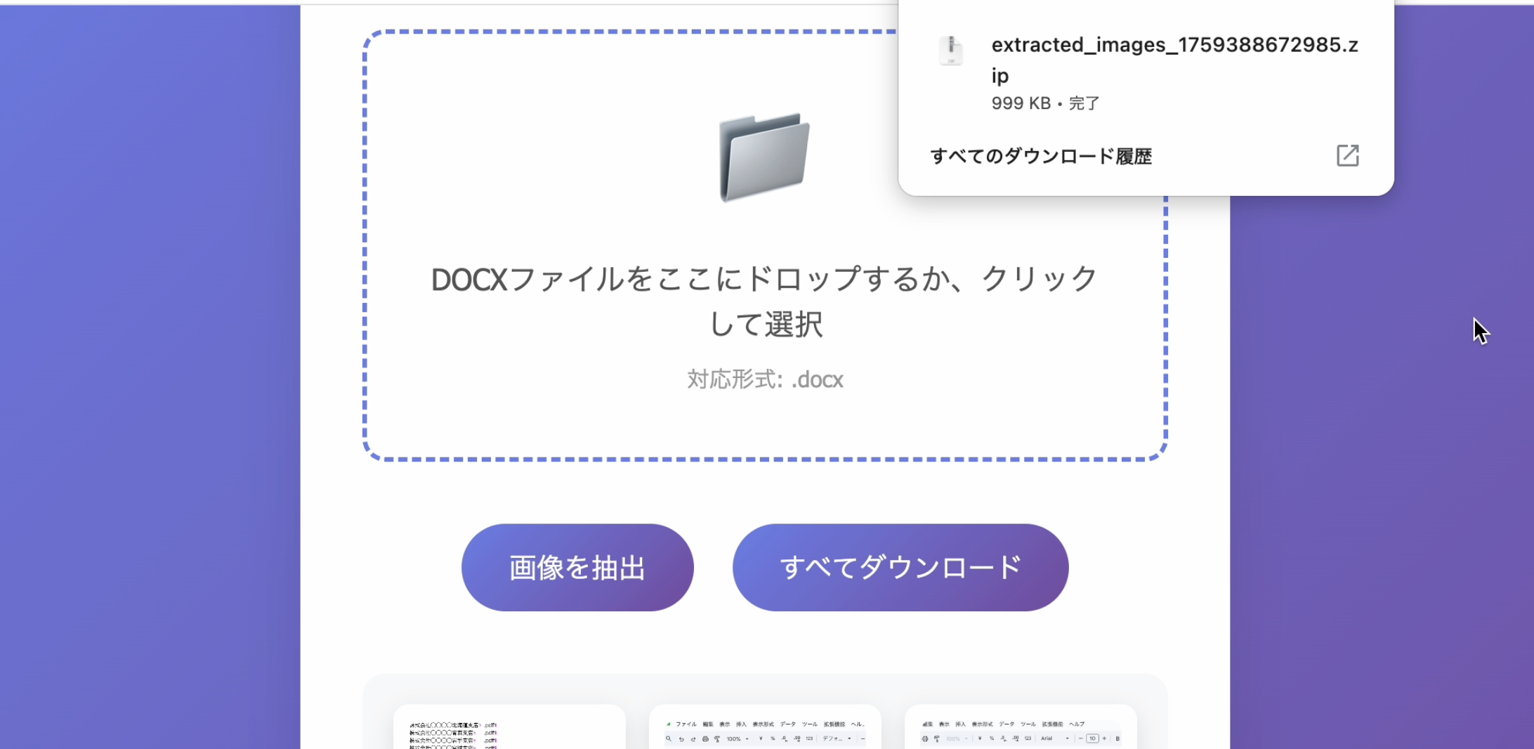
Task: Open すべてのダウンロード履歴
Action: 1041,156
